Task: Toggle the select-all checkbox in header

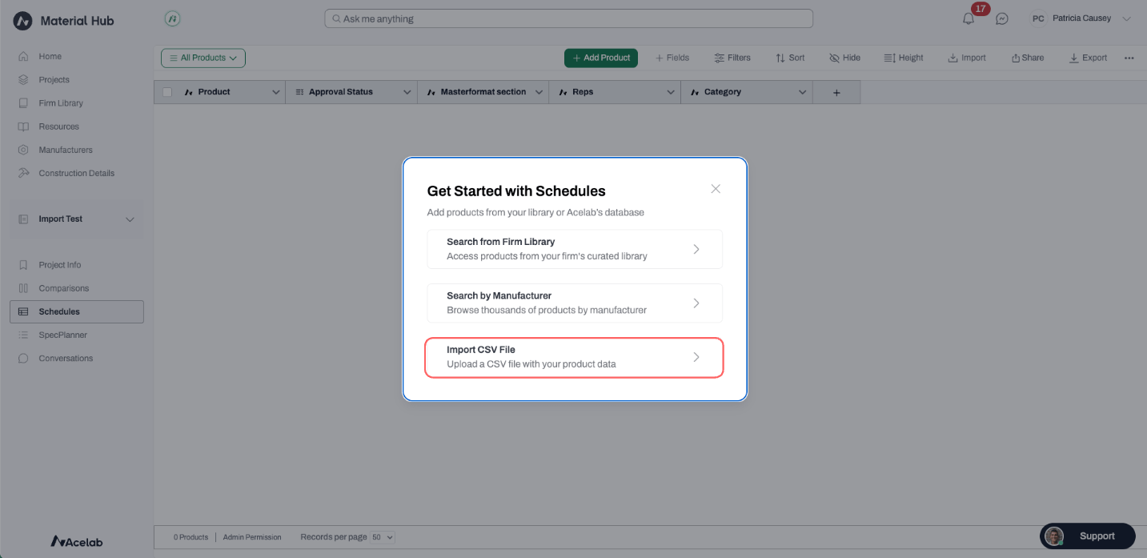Action: tap(167, 92)
